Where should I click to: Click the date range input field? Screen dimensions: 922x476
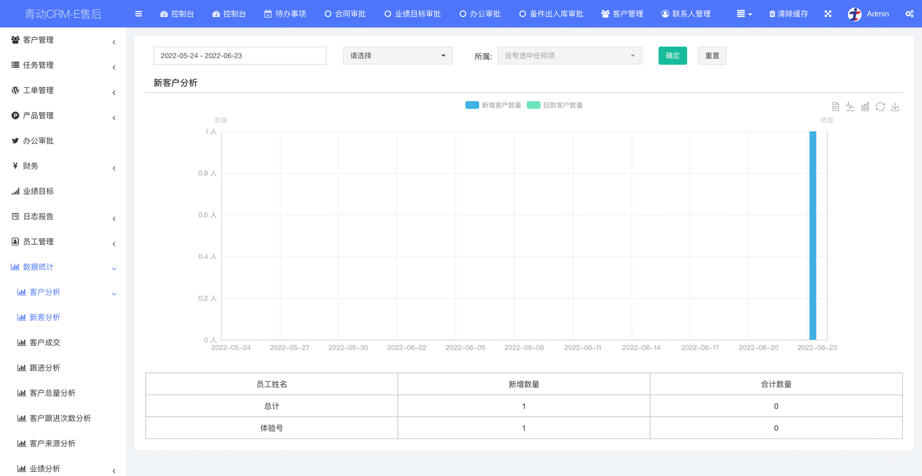(x=240, y=56)
